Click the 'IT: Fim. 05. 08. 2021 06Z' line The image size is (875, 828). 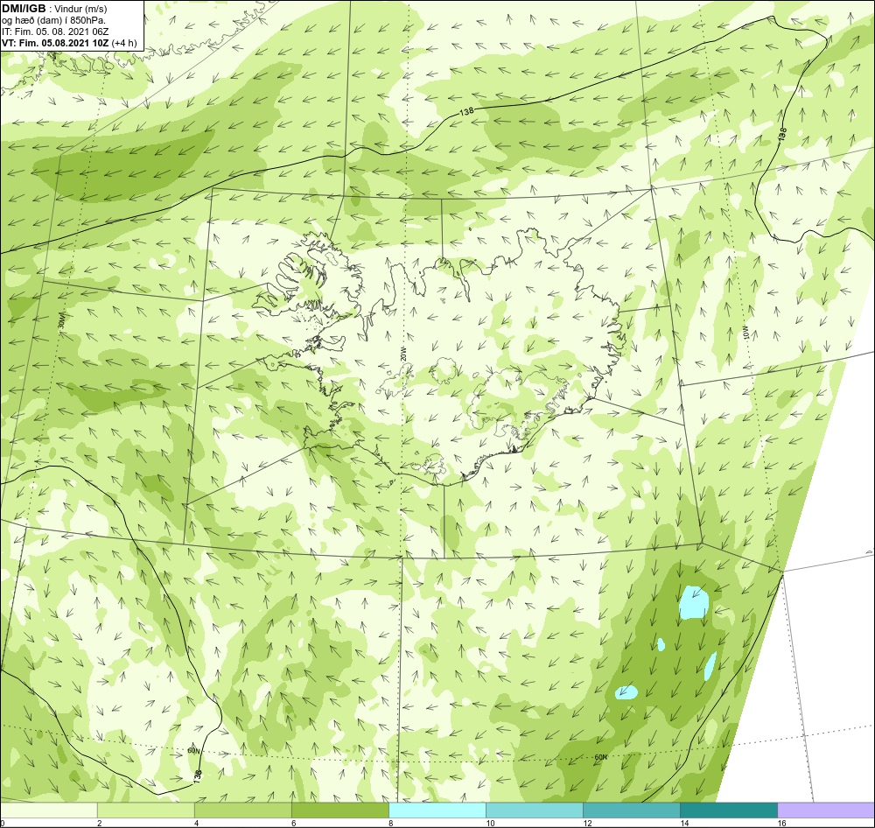pos(54,32)
